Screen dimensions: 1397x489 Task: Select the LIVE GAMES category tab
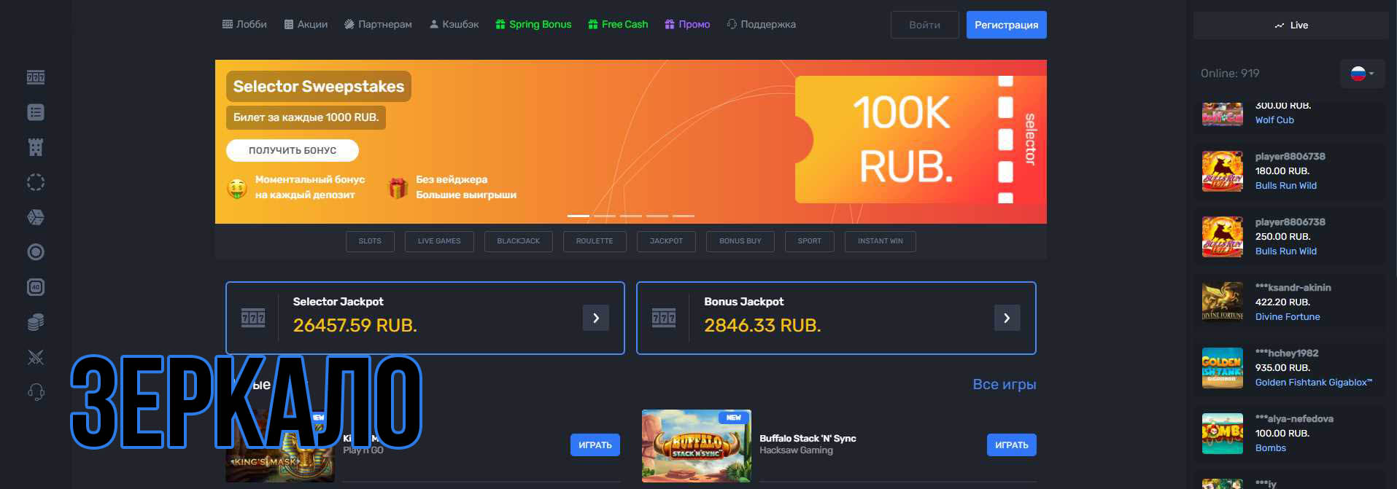pyautogui.click(x=439, y=241)
